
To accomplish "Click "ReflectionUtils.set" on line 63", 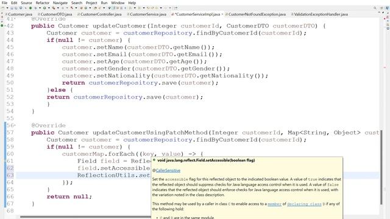I will 114,175.
